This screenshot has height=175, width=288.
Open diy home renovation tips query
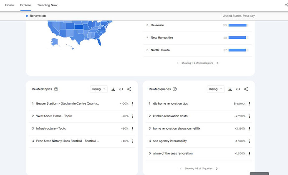[x=170, y=103]
